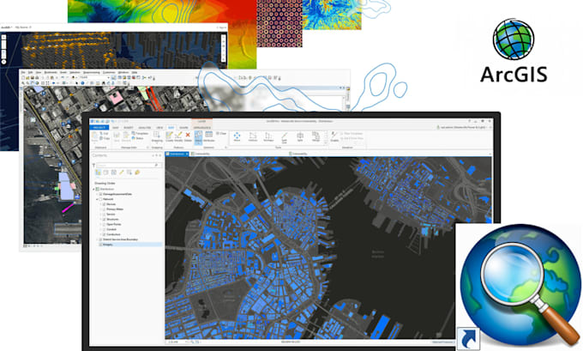The width and height of the screenshot is (583, 351).
Task: Open the Templates button in the ribbon
Action: [140, 133]
